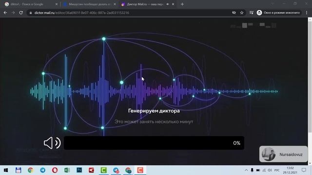Image resolution: width=312 pixels, height=175 pixels.
Task: Reload the dictor.mail.ru page
Action: [x=21, y=13]
